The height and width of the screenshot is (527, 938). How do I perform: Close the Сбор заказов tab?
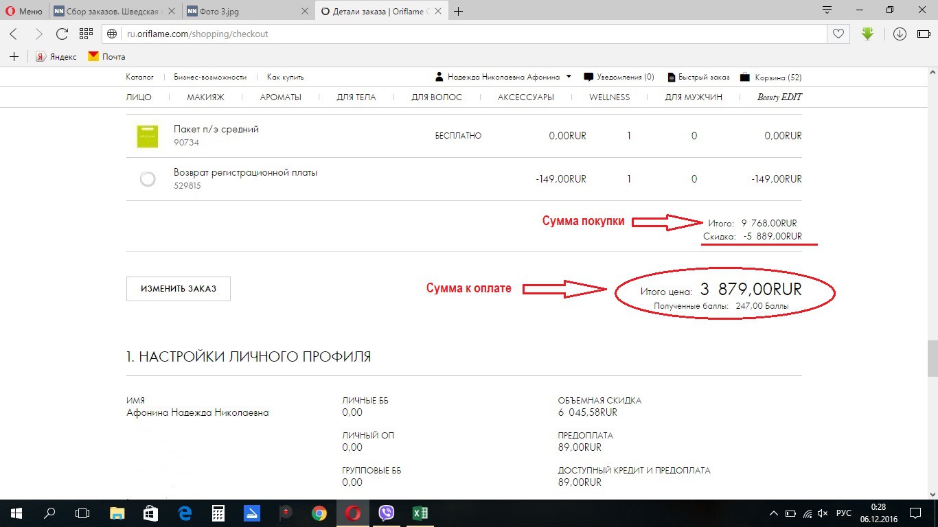click(172, 11)
